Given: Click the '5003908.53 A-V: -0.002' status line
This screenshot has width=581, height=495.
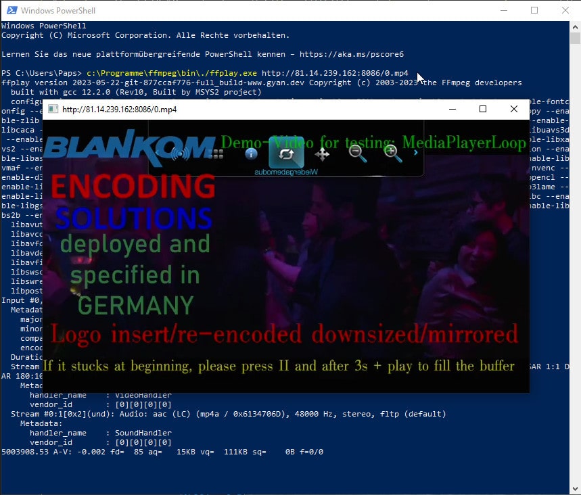Looking at the screenshot, I should point(162,452).
